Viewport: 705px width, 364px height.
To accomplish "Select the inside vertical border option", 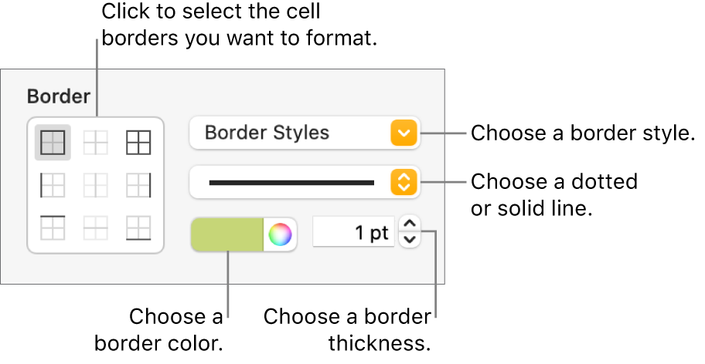I will click(96, 185).
